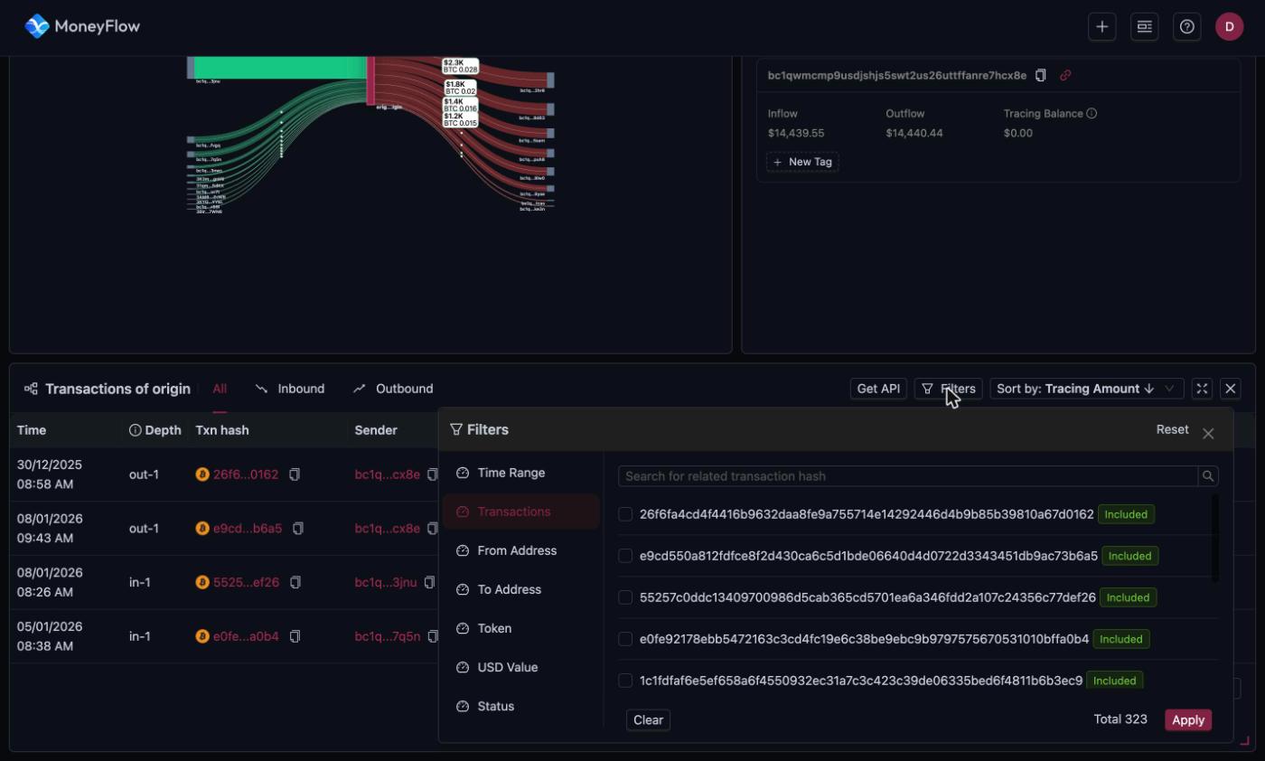Viewport: 1265px width, 761px height.
Task: Select the To Address filter category
Action: click(x=520, y=589)
